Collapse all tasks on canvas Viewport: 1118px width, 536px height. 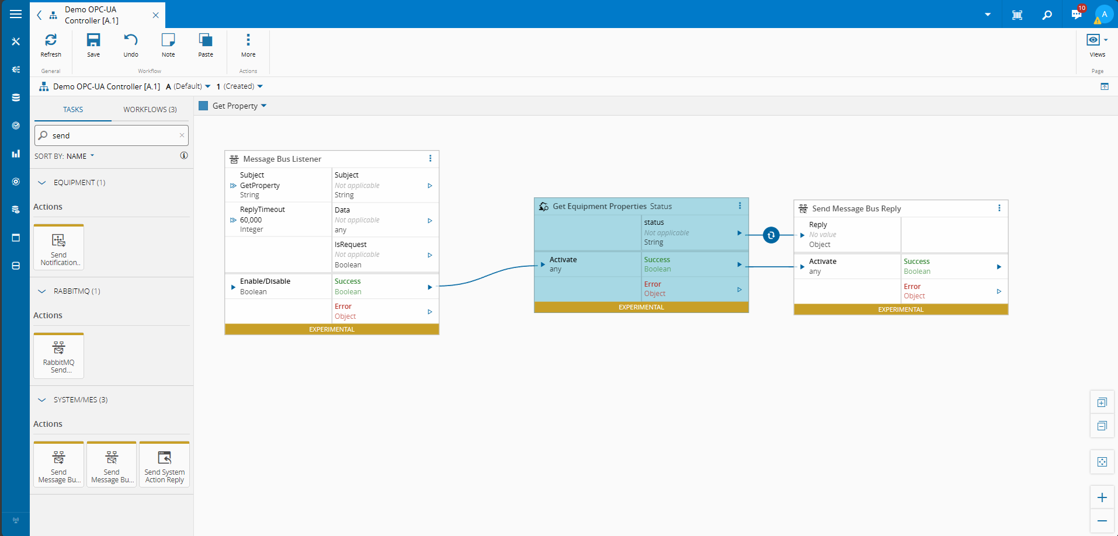[1102, 426]
